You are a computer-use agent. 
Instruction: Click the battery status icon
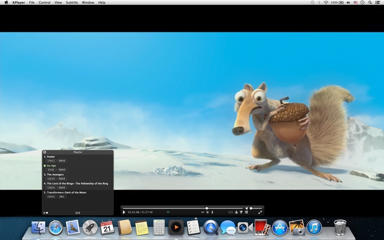pos(341,2)
